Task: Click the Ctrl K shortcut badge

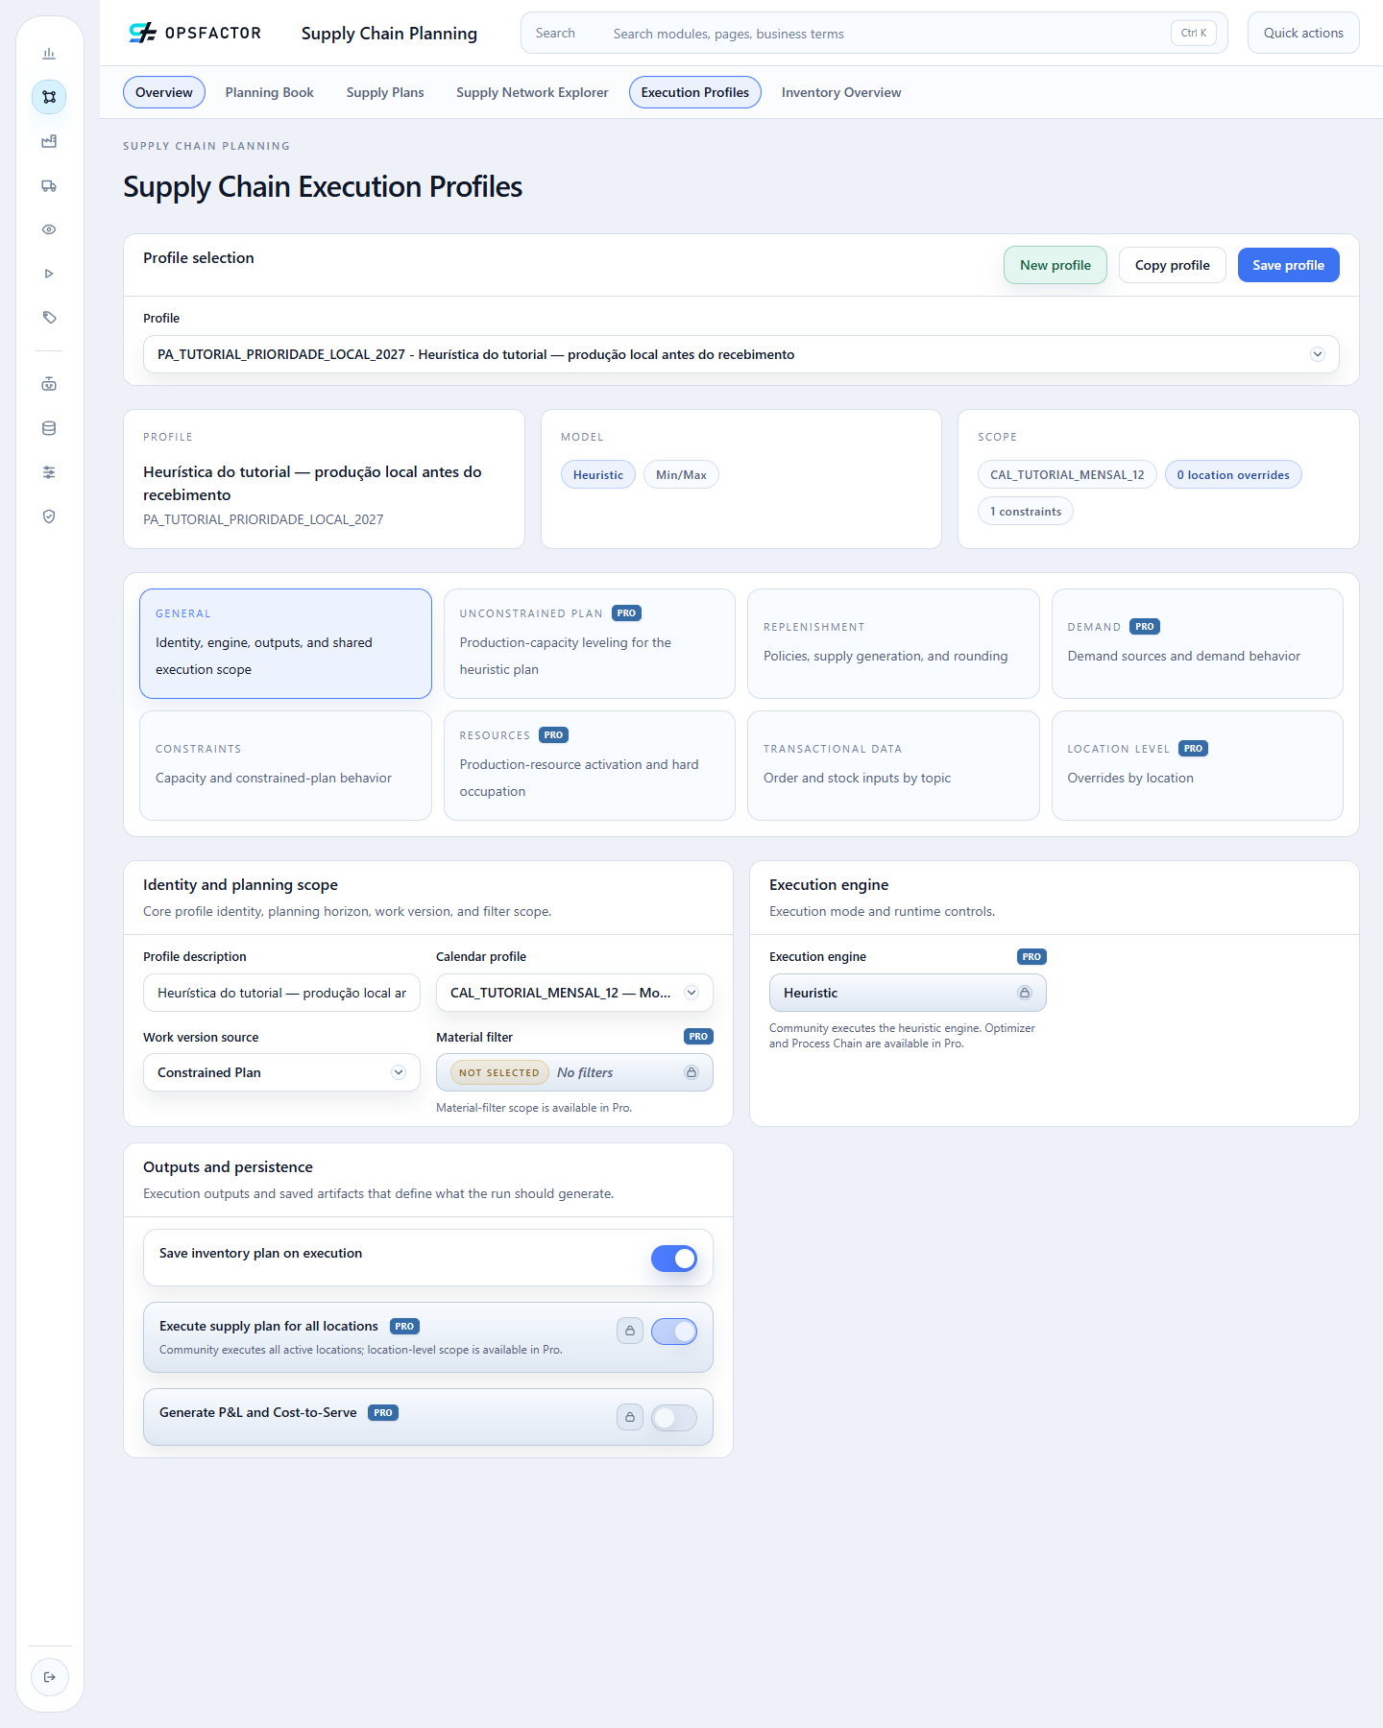Action: (x=1194, y=33)
